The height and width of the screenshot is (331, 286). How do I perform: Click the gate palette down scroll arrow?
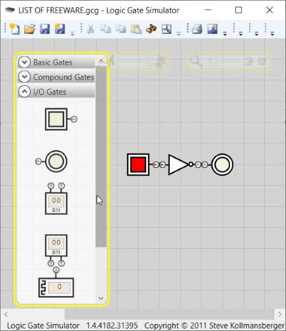(x=101, y=298)
